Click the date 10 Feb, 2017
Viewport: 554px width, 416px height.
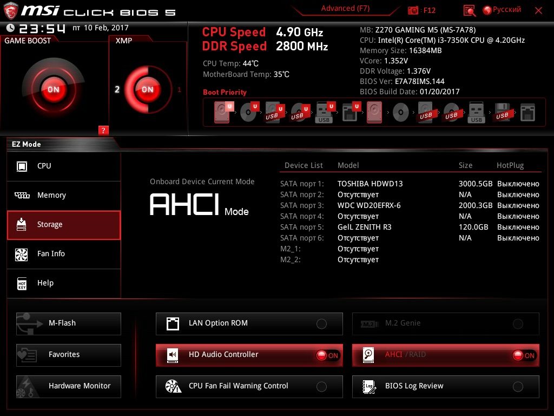(x=106, y=28)
